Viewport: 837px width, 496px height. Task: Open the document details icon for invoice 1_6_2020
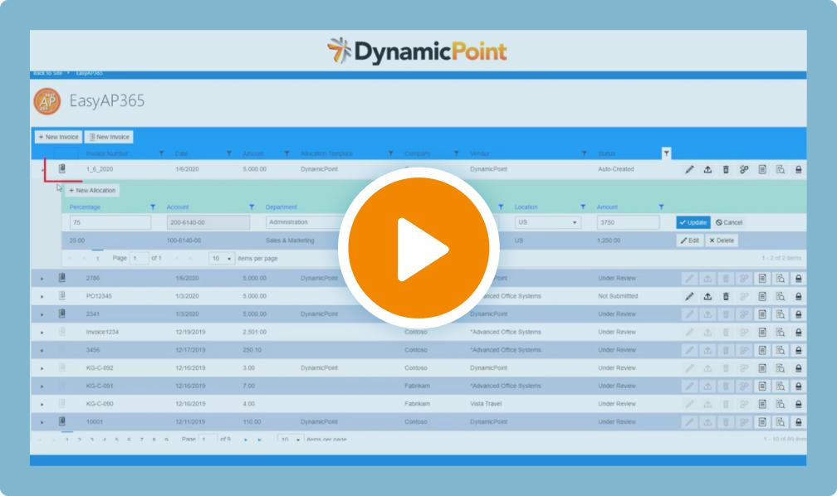pyautogui.click(x=761, y=169)
